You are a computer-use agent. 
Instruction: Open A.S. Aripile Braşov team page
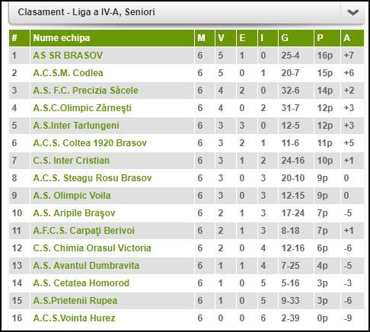point(74,213)
